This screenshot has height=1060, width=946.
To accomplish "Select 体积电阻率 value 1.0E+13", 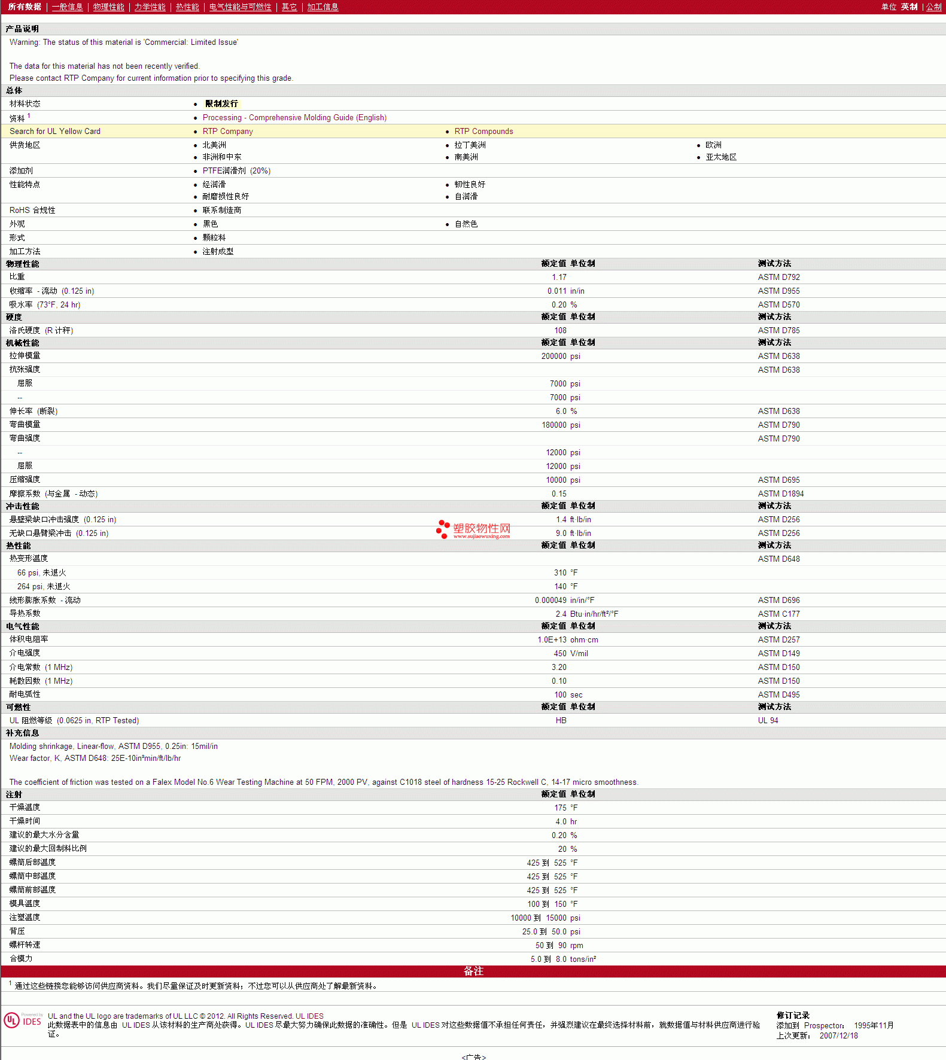I will [x=552, y=640].
